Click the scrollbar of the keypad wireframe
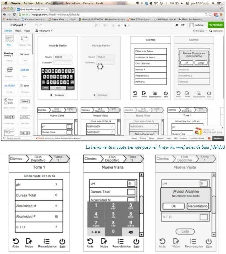Screen dimensions: 226x254 [141, 205]
